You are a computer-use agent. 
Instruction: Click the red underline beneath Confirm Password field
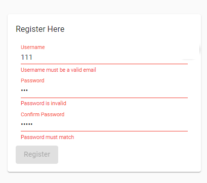(104, 131)
